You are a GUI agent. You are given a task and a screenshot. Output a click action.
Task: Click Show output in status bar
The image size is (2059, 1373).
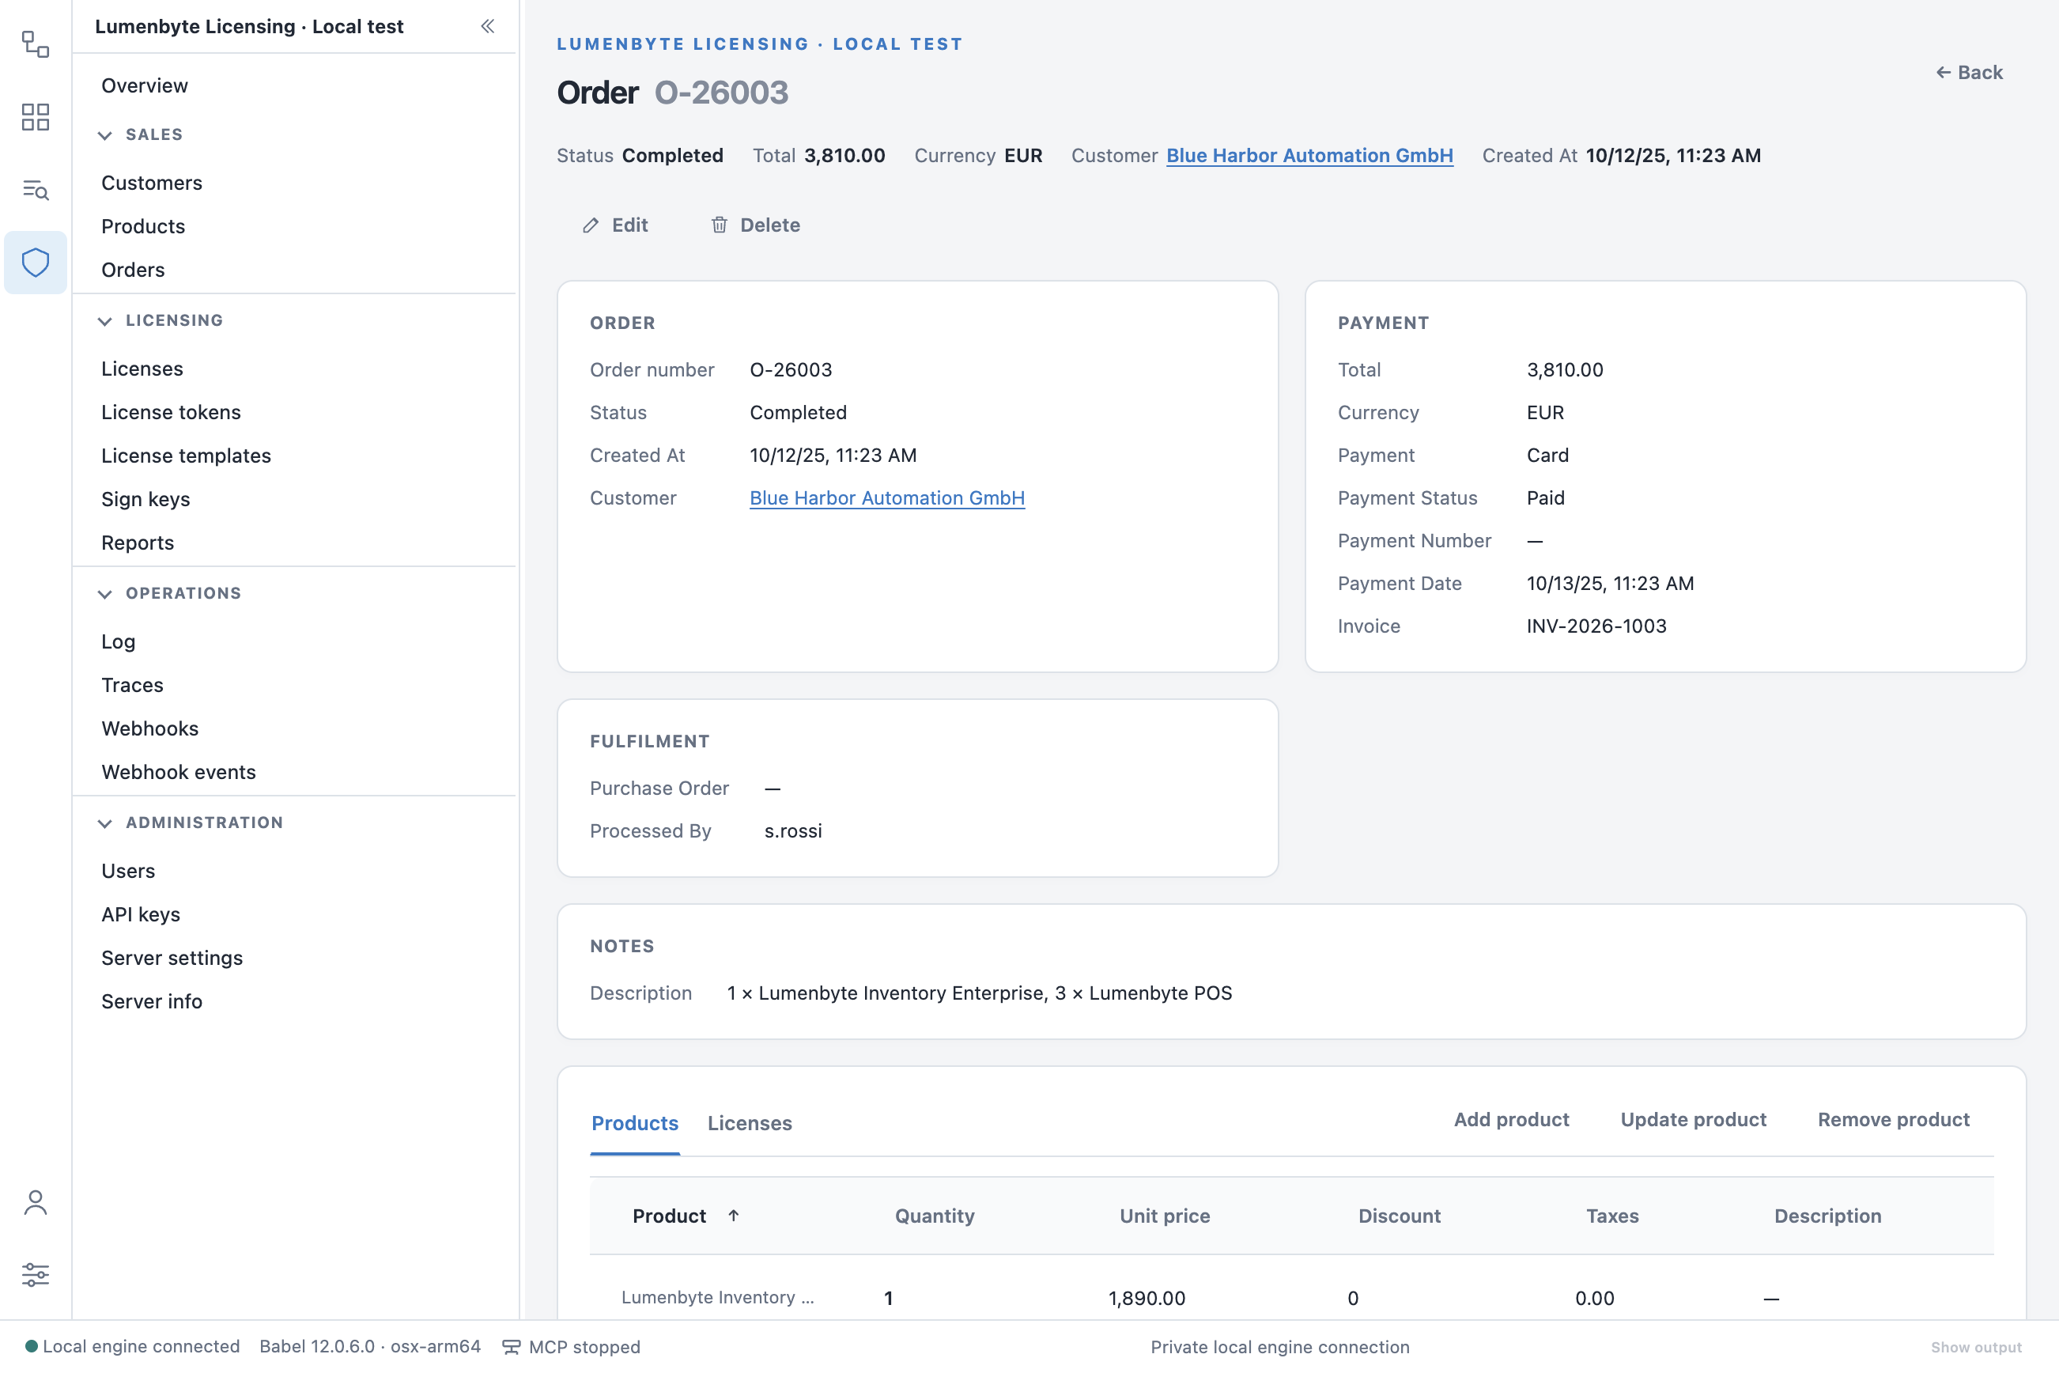[1976, 1348]
